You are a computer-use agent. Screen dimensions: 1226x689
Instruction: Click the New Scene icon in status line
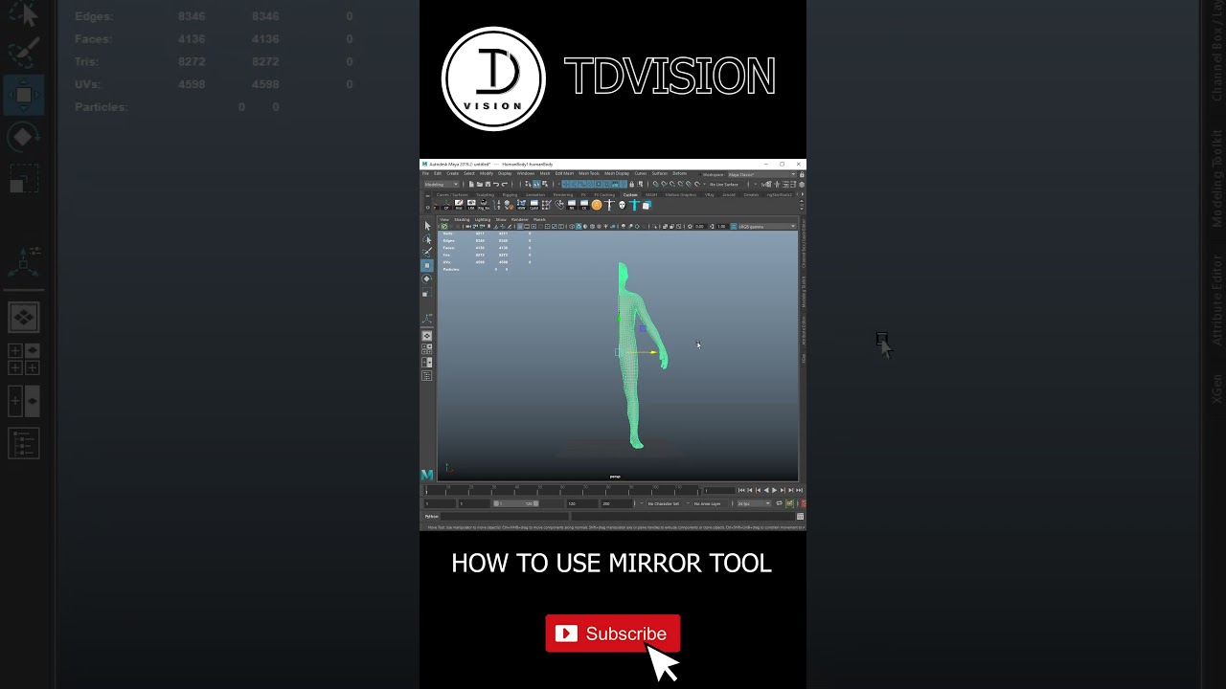point(471,184)
